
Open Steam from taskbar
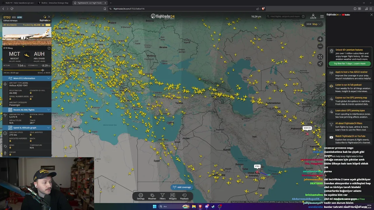point(213,206)
